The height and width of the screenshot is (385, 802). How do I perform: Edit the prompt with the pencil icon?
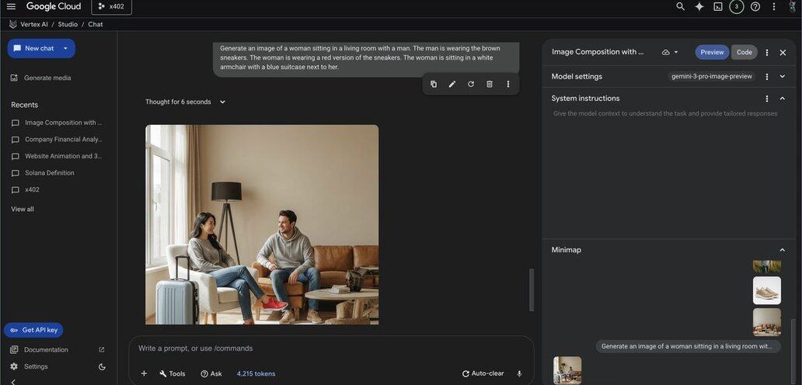[452, 84]
